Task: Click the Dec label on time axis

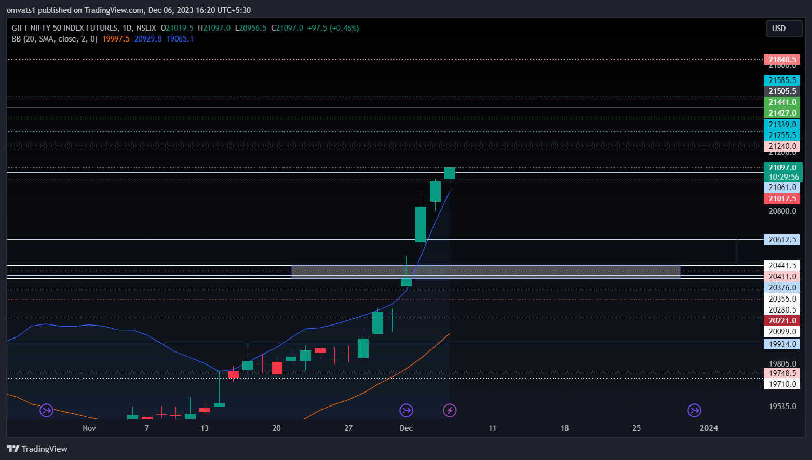Action: (406, 428)
